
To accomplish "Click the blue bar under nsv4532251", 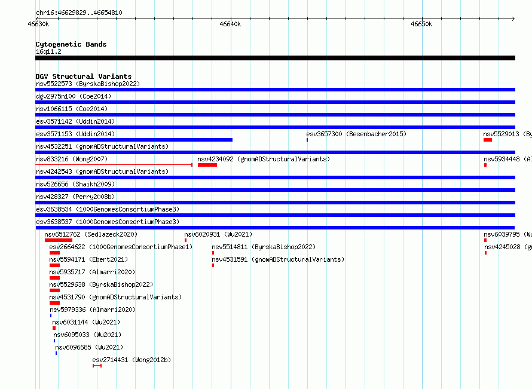I will pos(275,152).
